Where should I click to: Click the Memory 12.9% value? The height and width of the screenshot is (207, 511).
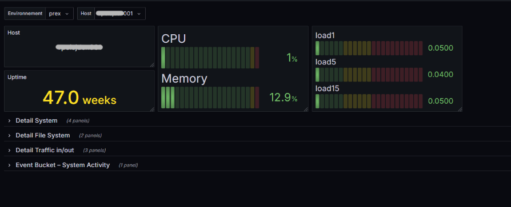(283, 98)
